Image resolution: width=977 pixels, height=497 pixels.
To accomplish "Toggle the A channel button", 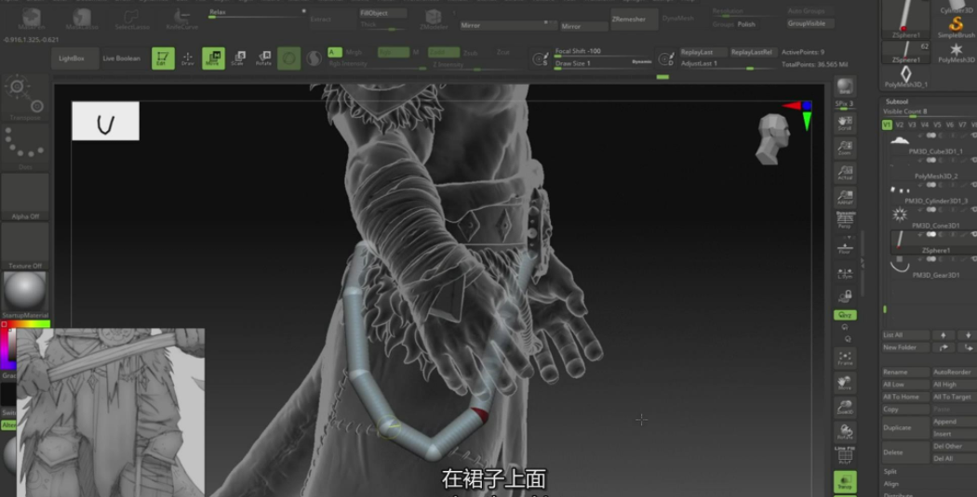I will (x=335, y=52).
